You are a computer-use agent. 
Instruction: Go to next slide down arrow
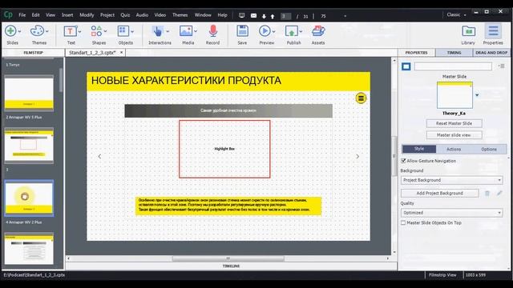click(264, 16)
